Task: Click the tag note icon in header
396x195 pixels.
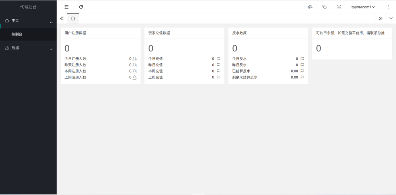Action: tap(324, 7)
